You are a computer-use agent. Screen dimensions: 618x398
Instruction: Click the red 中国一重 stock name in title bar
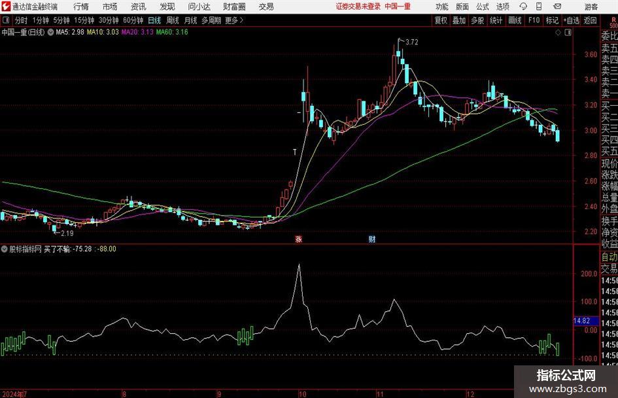[x=398, y=7]
